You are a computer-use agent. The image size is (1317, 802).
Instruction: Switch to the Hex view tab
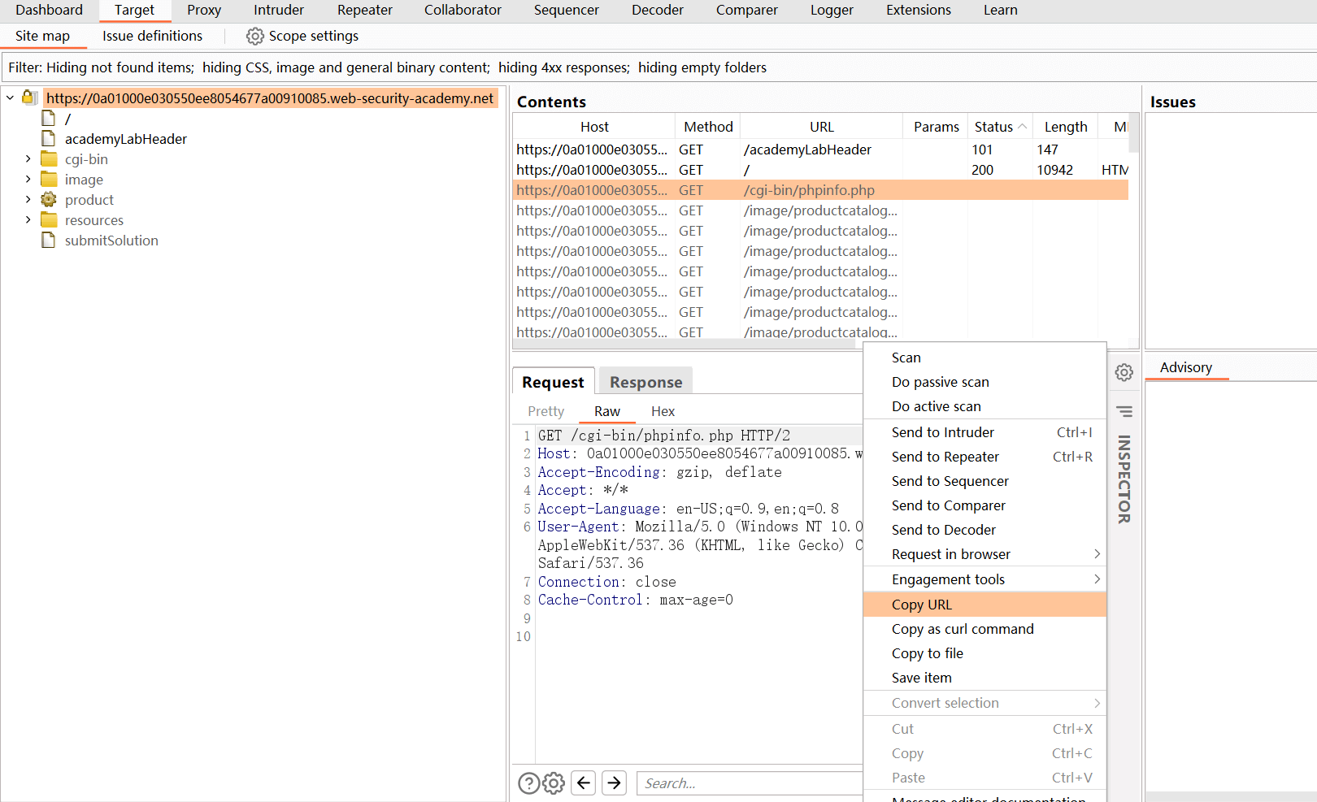pos(663,411)
